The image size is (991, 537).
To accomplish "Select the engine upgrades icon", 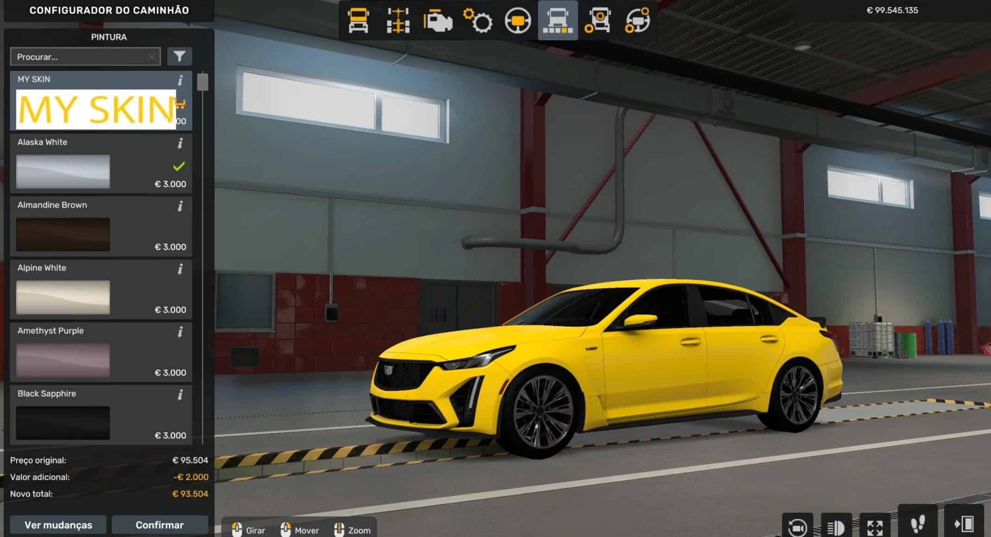I will 438,21.
